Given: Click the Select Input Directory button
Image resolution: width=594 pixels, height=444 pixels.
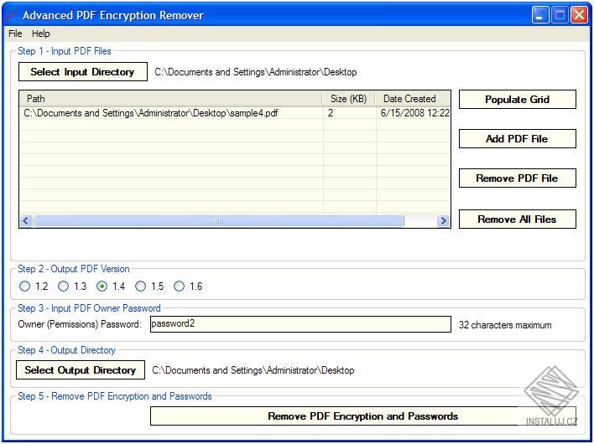Looking at the screenshot, I should tap(82, 72).
